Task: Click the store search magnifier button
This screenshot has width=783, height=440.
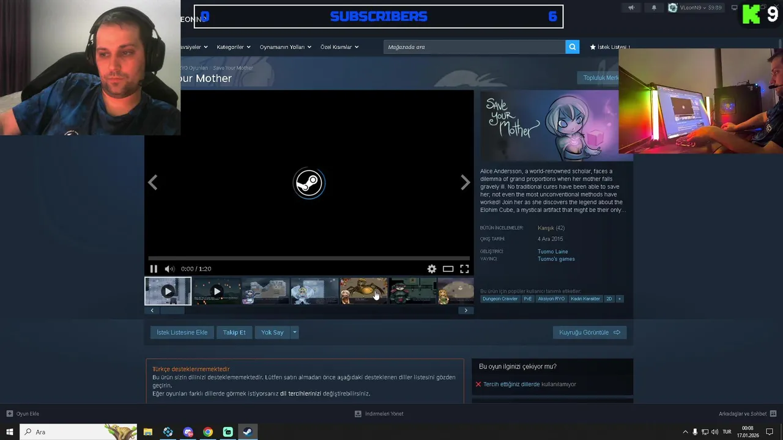Action: pyautogui.click(x=572, y=47)
